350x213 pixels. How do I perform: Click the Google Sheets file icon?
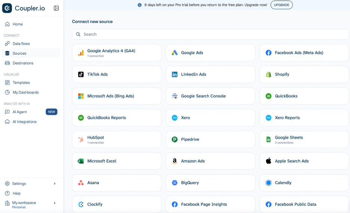[x=268, y=139]
